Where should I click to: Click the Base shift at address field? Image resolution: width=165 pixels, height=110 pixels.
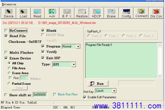40,95
